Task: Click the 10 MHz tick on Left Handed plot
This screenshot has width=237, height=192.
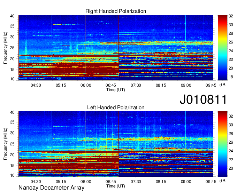Action: [12, 175]
